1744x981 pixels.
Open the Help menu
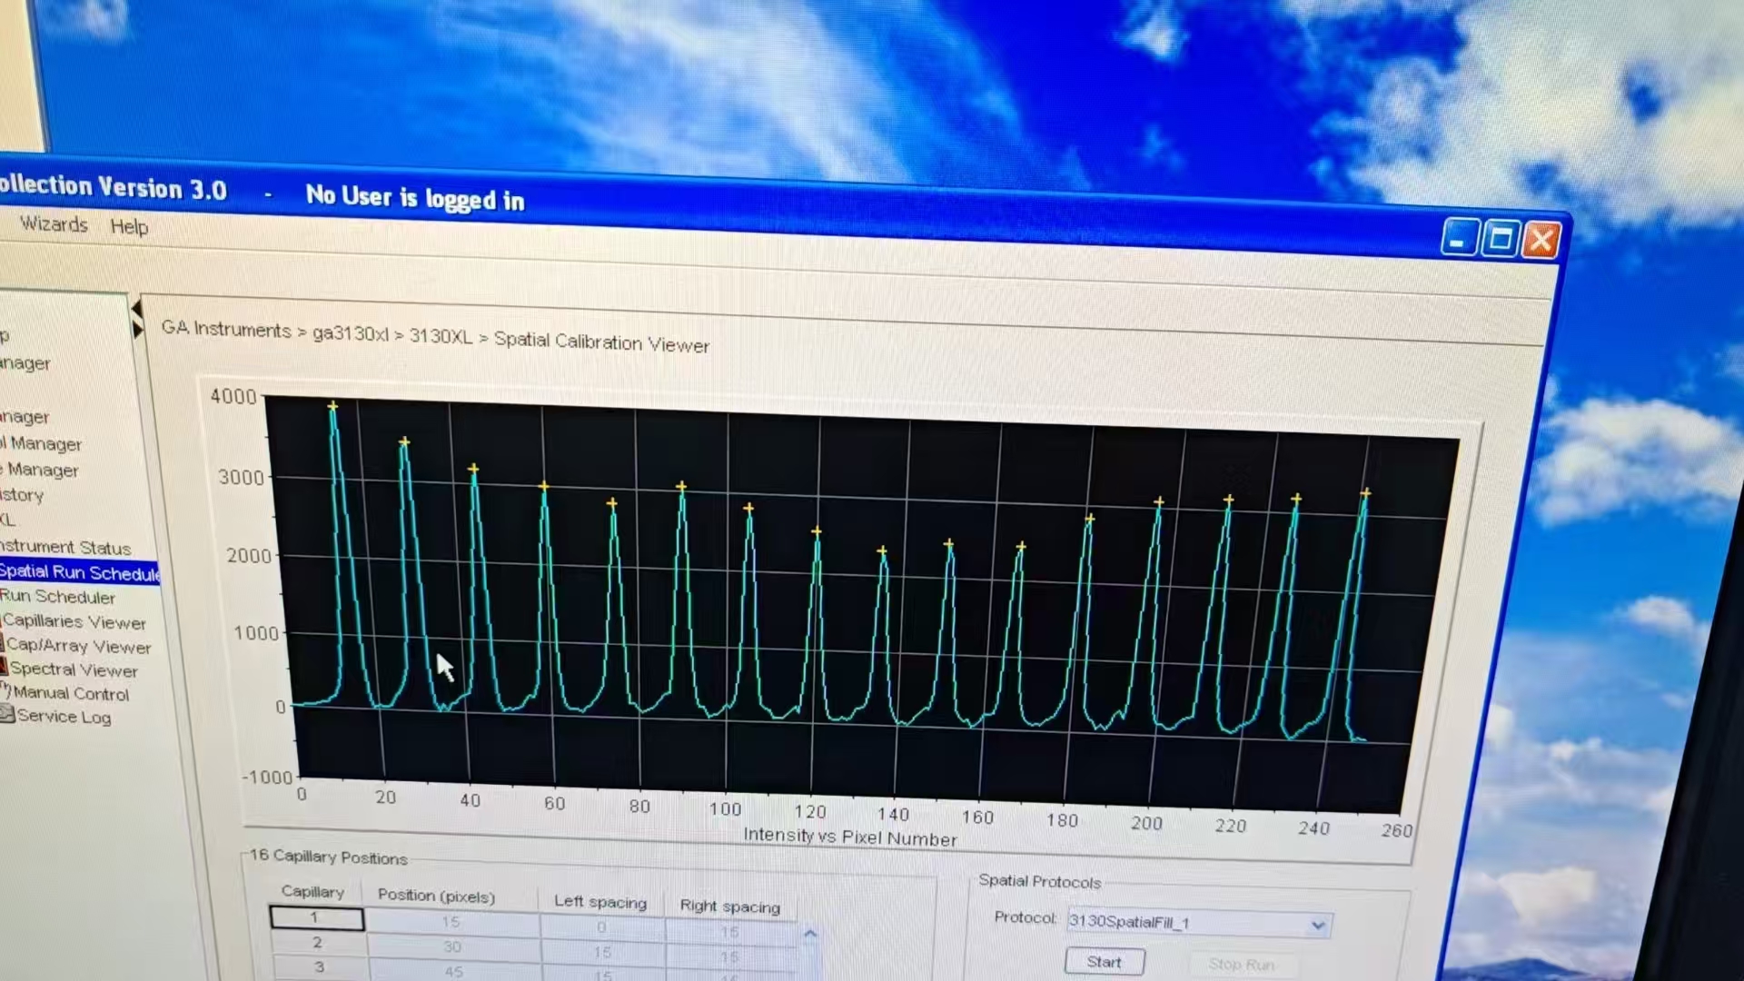pos(129,227)
